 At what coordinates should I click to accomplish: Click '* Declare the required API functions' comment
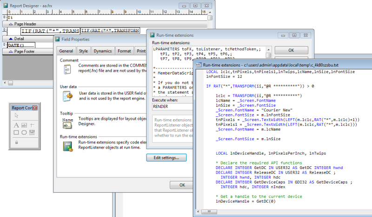point(259,163)
